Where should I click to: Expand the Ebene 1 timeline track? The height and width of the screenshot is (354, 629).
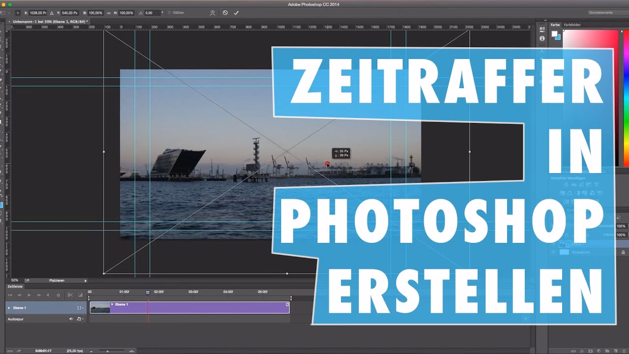click(9, 308)
